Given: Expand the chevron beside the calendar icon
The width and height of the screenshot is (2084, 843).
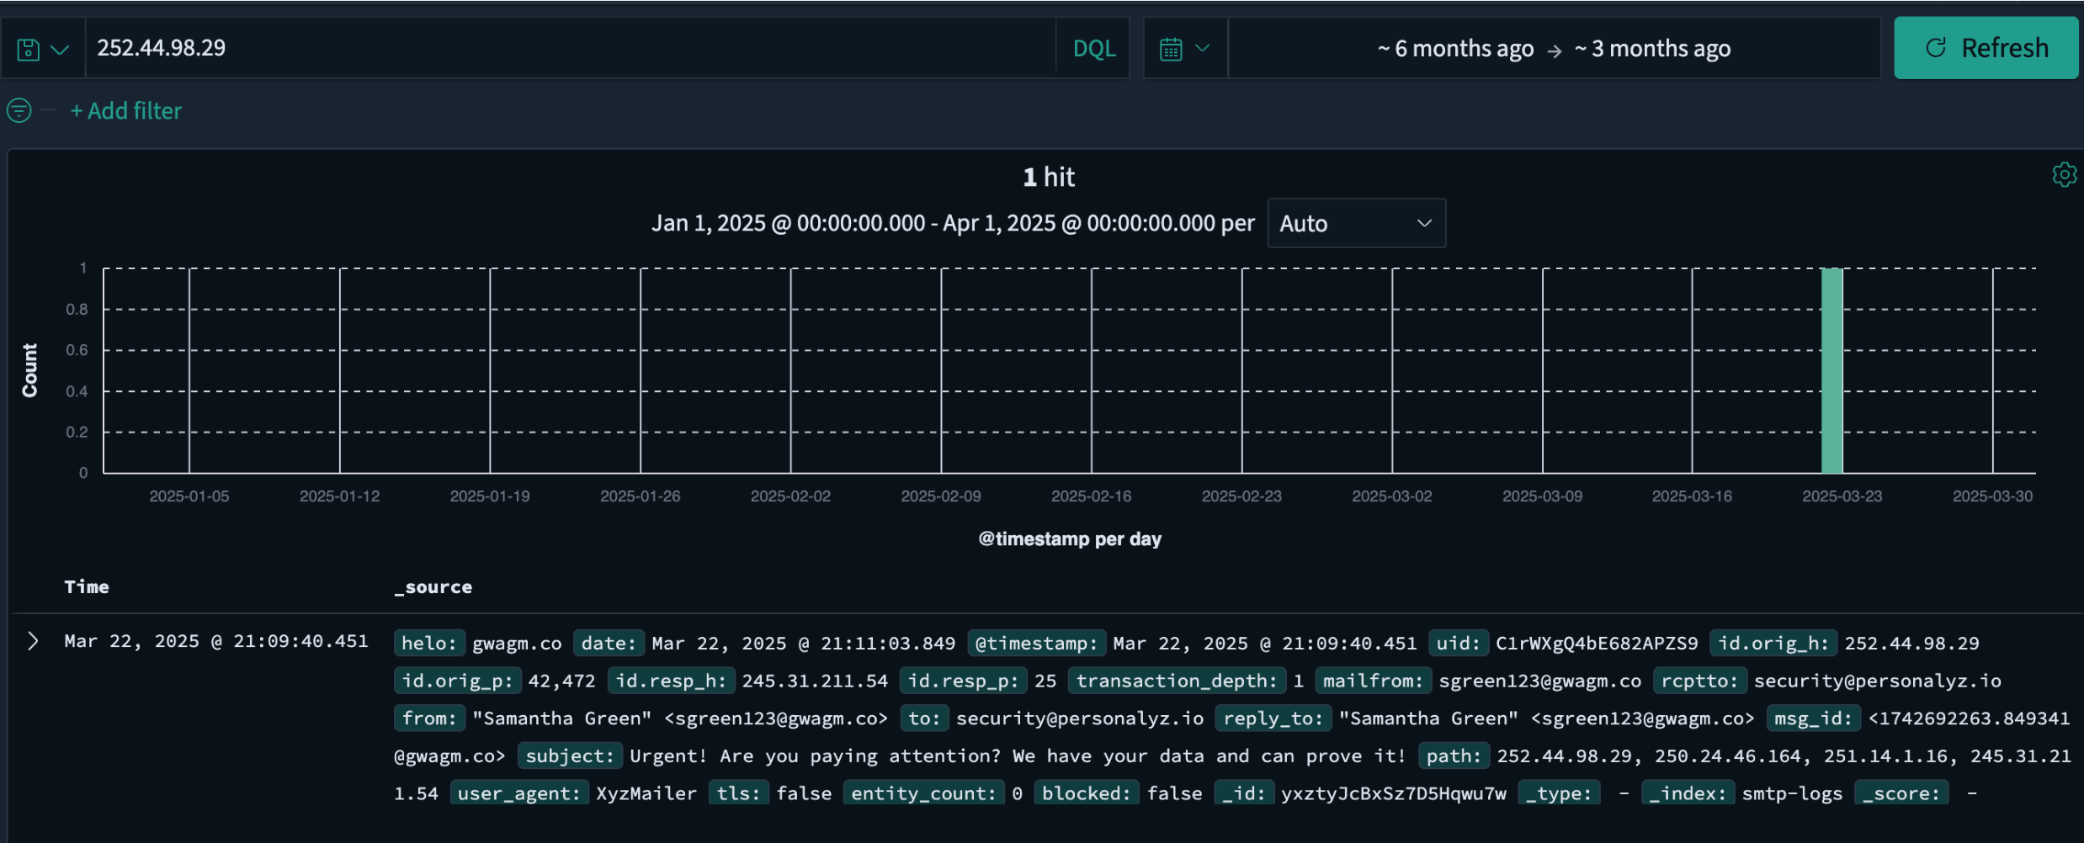Looking at the screenshot, I should [x=1202, y=48].
